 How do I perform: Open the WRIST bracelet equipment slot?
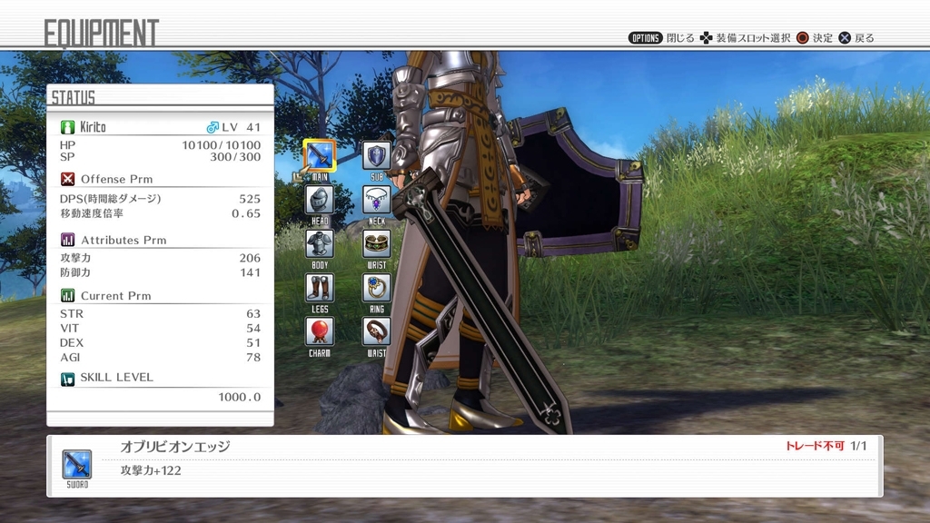point(377,243)
